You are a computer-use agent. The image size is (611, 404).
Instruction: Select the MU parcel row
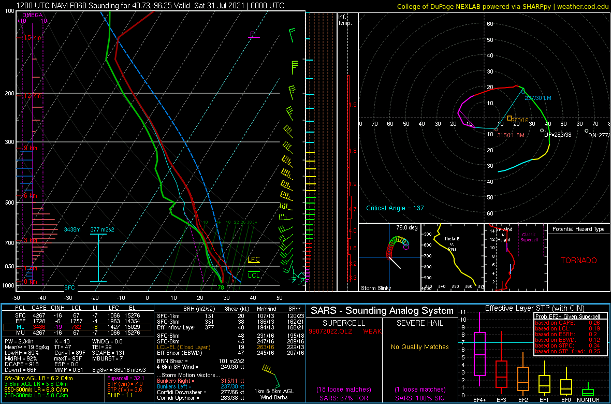tap(77, 334)
